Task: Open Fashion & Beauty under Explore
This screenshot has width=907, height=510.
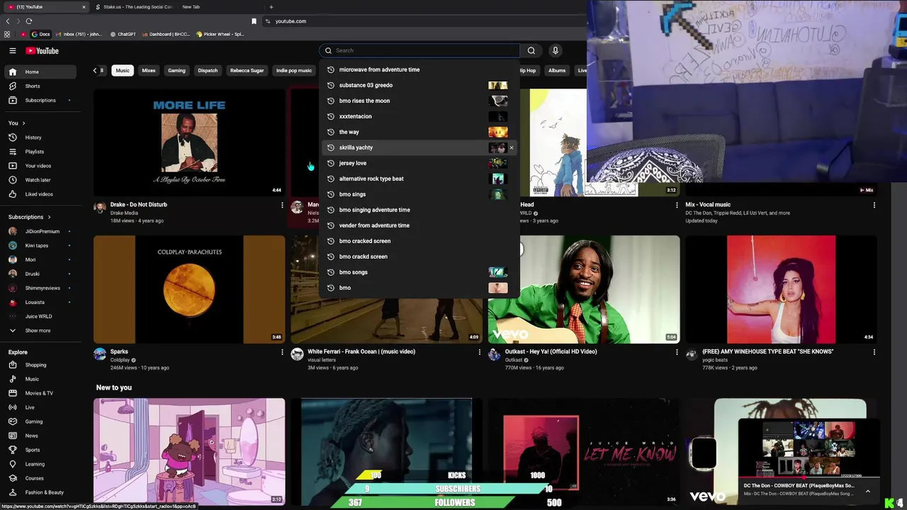Action: [40, 492]
